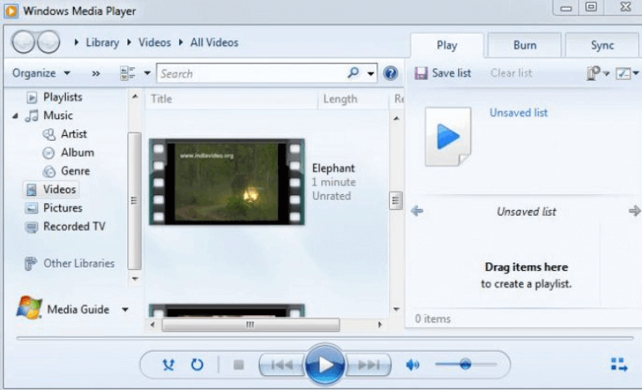The image size is (642, 390).
Task: Turn repeat on
Action: point(197,364)
